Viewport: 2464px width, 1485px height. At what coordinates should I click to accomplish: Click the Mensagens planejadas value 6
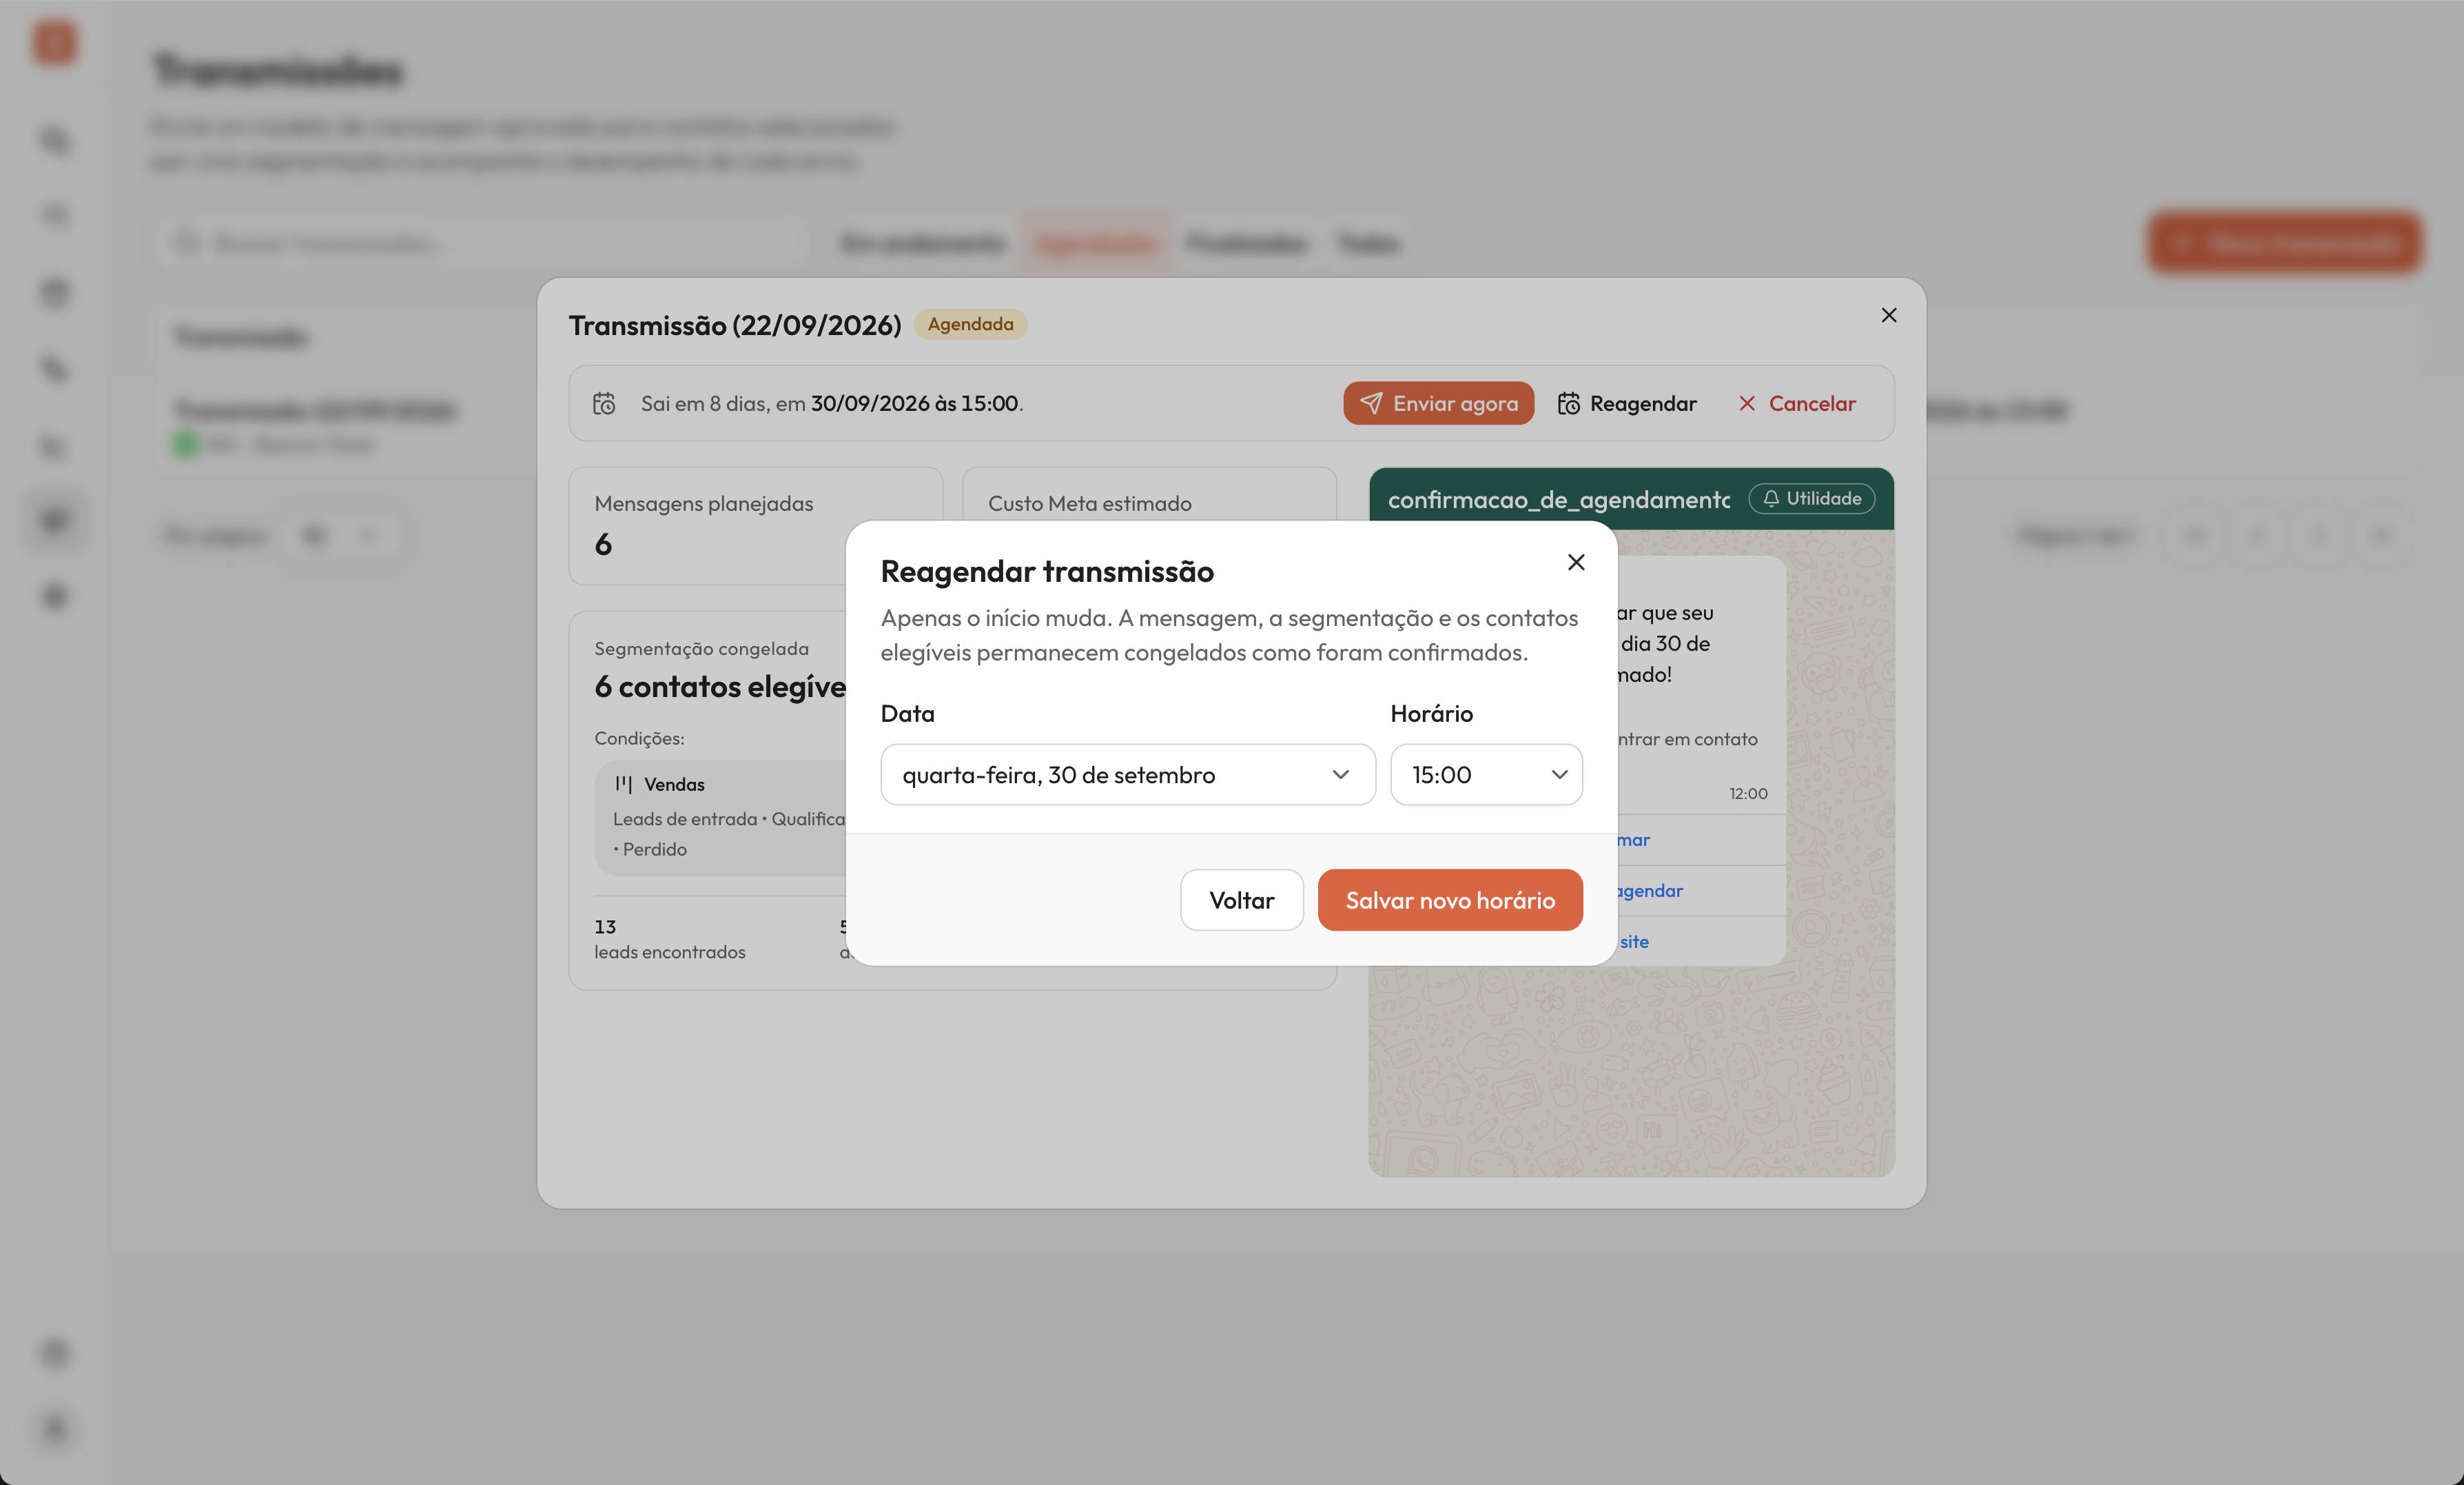603,545
